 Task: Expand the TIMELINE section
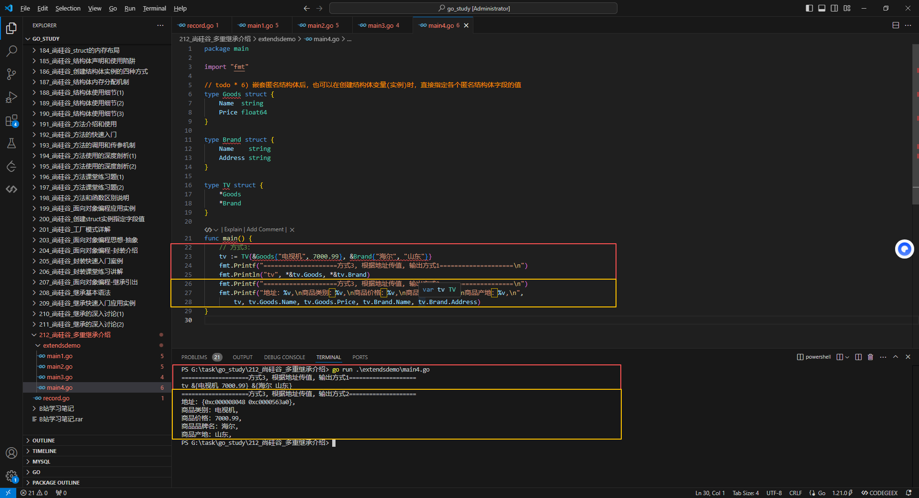pyautogui.click(x=97, y=451)
